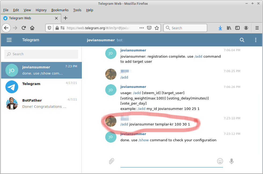Image resolution: width=263 pixels, height=174 pixels.
Task: Click the /show command link
Action: (x=144, y=140)
